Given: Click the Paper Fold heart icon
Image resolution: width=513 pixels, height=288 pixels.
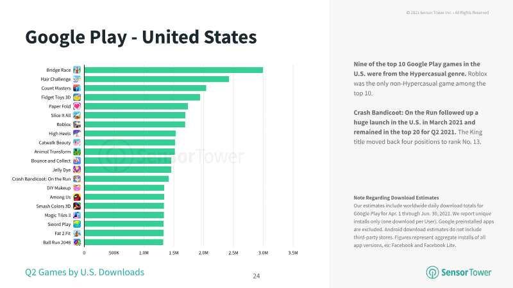Looking at the screenshot, I should (x=77, y=106).
